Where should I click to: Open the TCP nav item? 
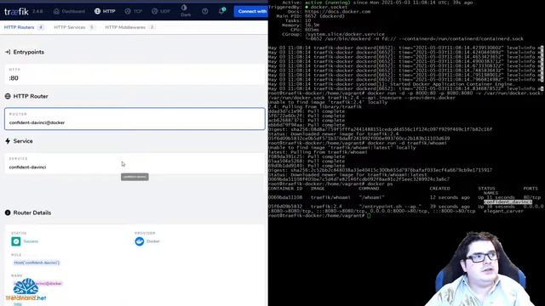tap(134, 11)
